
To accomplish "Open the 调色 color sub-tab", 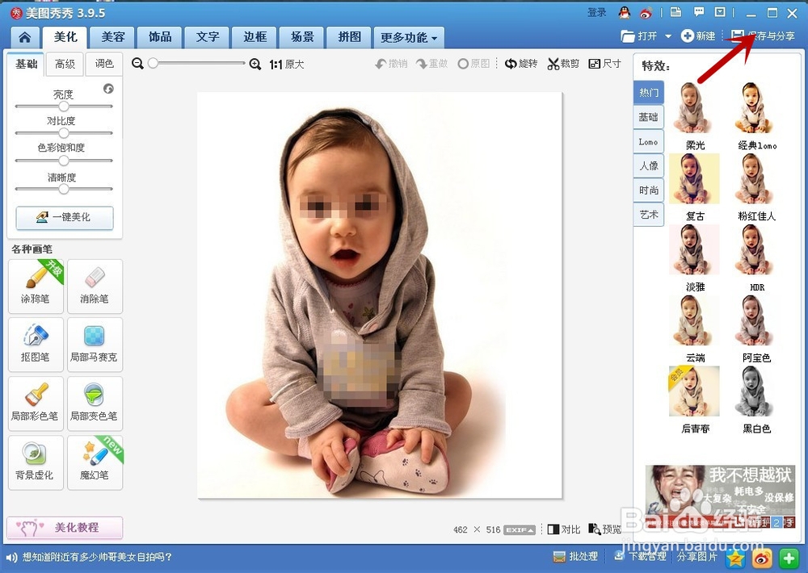I will (x=104, y=64).
